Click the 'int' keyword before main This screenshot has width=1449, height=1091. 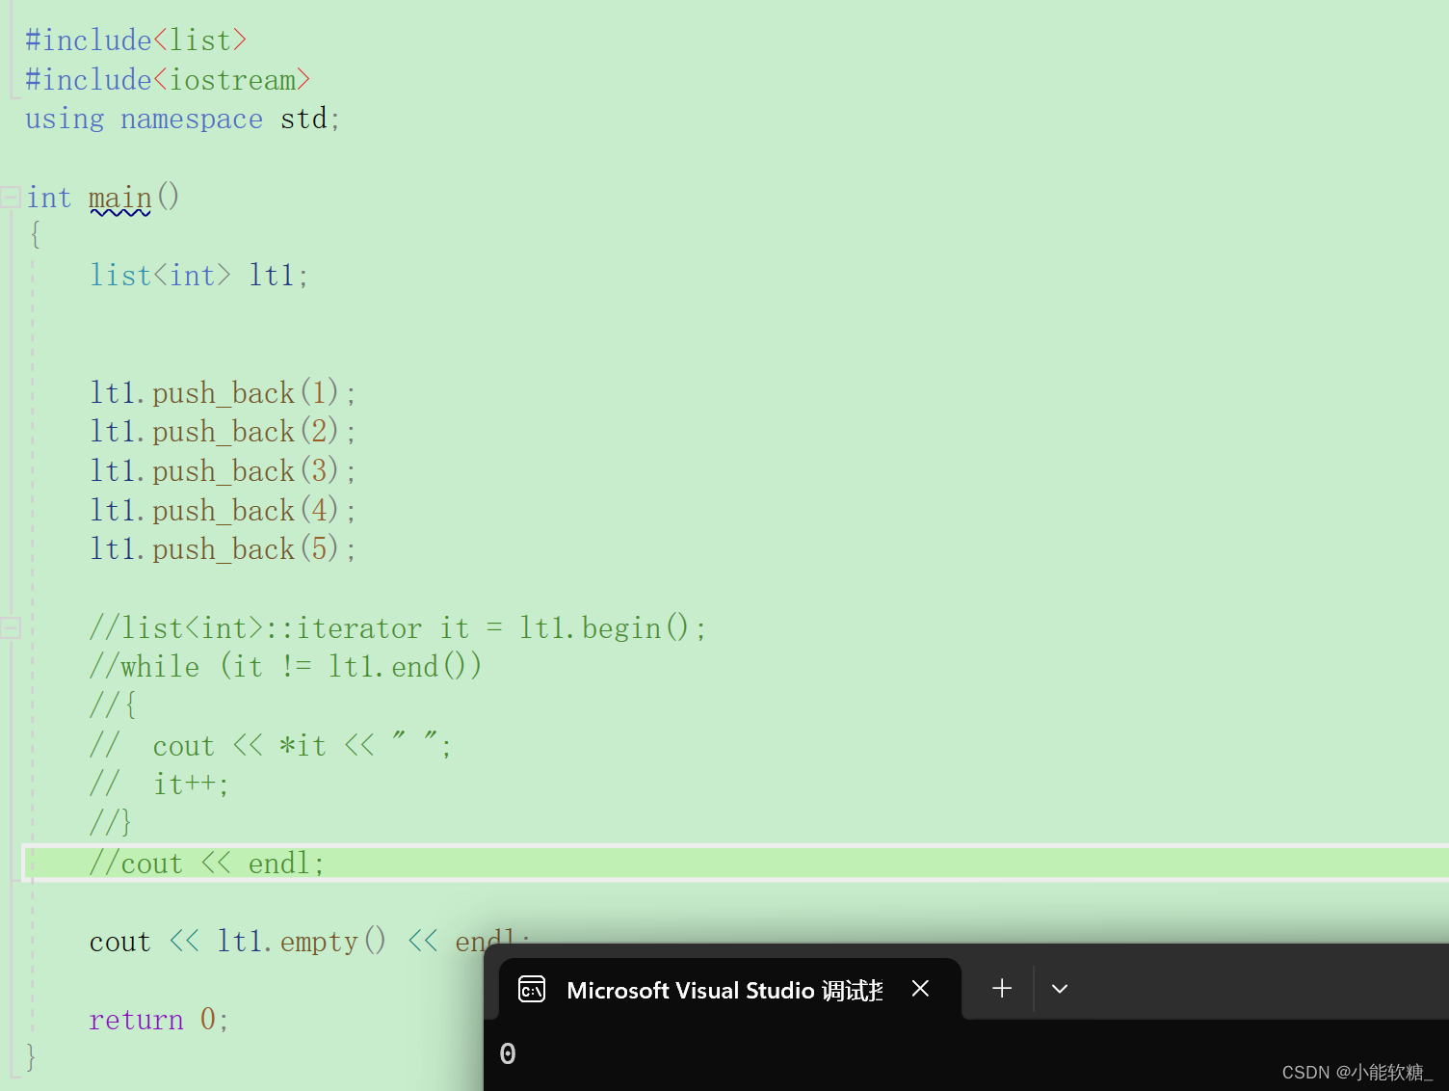[x=49, y=198]
